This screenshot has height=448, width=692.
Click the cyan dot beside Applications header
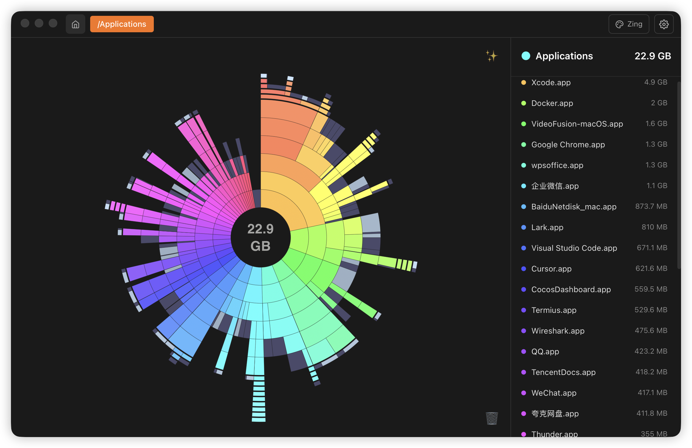pos(526,56)
